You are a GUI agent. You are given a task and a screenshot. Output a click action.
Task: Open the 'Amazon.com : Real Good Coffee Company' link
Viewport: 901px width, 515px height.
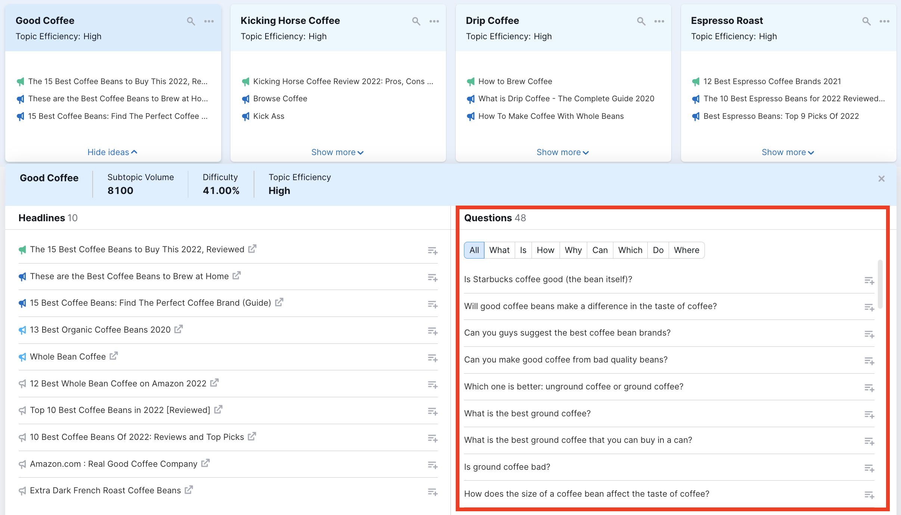[x=206, y=463]
